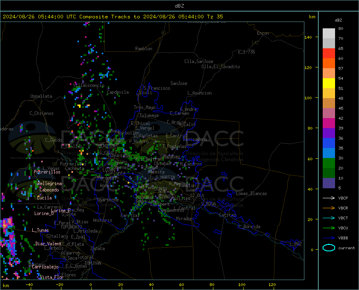The width and height of the screenshot is (359, 290).
Task: Click the Catitas map label
Action: [x=227, y=215]
